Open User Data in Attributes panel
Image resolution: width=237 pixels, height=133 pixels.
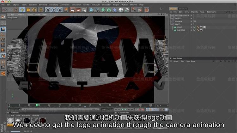[x=191, y=61]
